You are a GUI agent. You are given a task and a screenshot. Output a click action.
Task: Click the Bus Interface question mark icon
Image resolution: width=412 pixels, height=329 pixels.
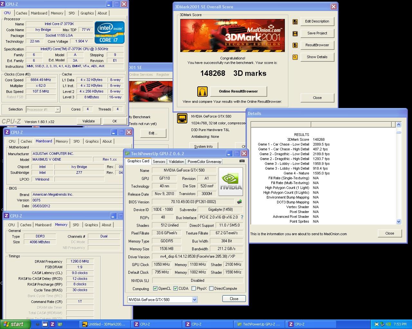(x=242, y=217)
